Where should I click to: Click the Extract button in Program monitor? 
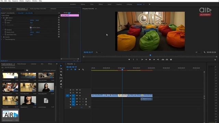(167, 59)
